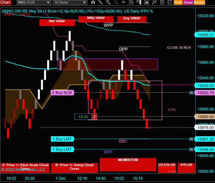This screenshot has height=183, width=215.
Task: Open the strategies line-graph icon
Action: click(154, 2)
